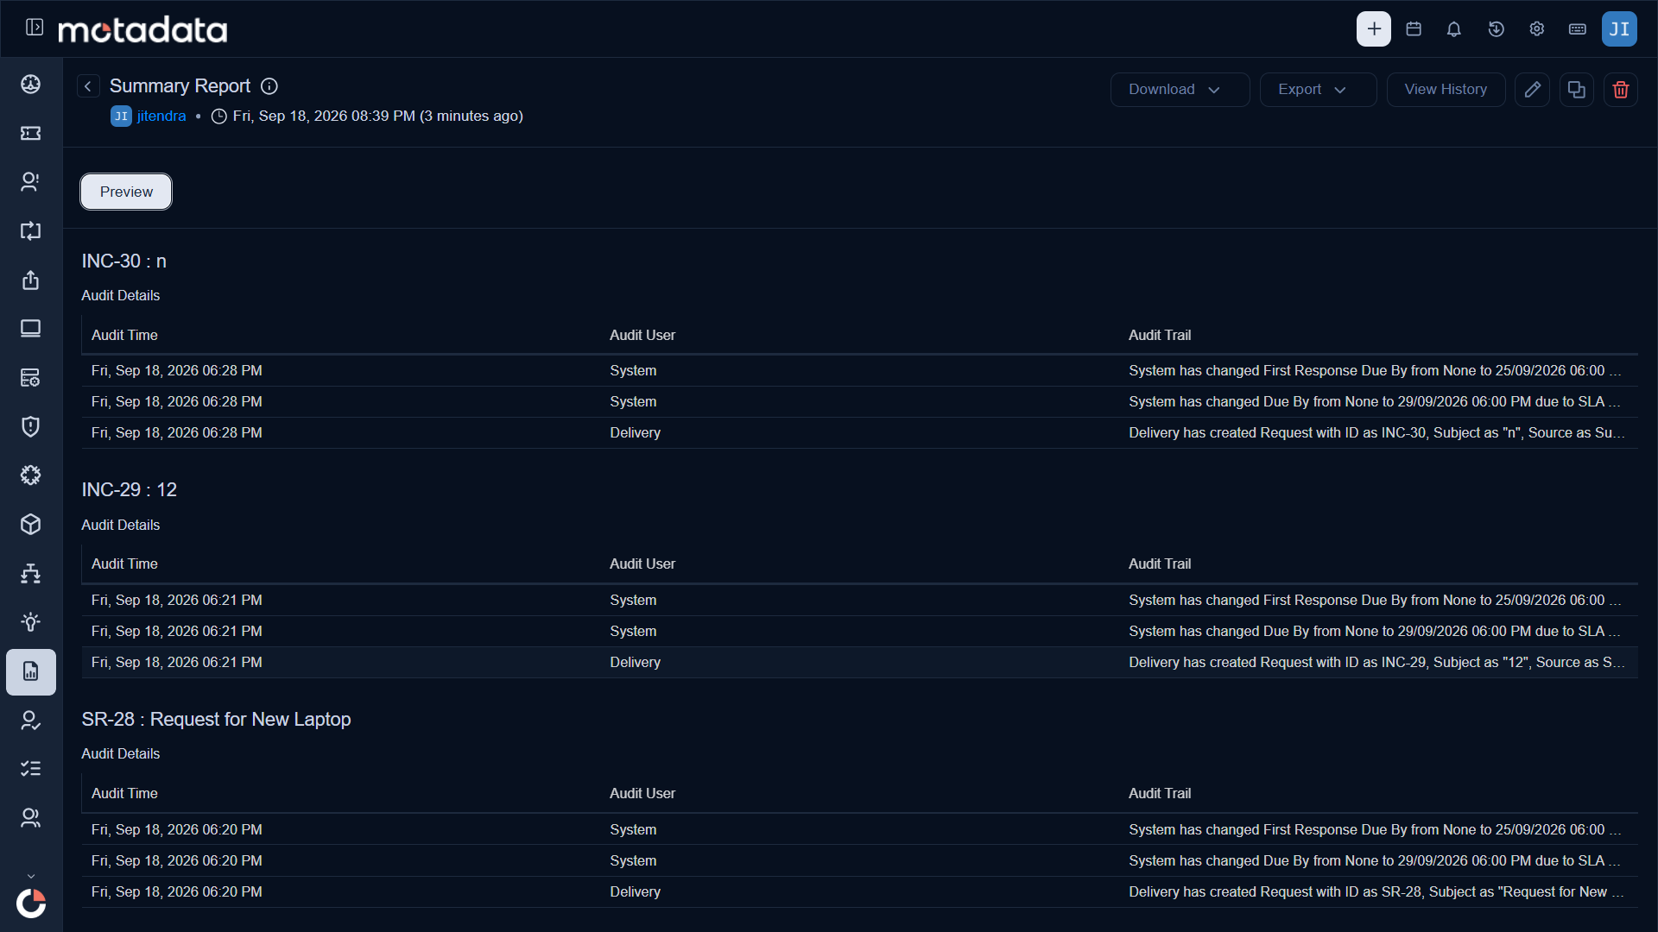Open the calendar icon in the top bar
The width and height of the screenshot is (1658, 932).
[x=1414, y=29]
